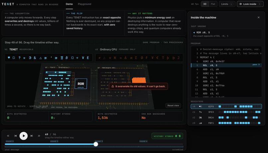This screenshot has width=268, height=153.
Task: Select program line 9 ADD r2, r1
Action: coord(226,81)
